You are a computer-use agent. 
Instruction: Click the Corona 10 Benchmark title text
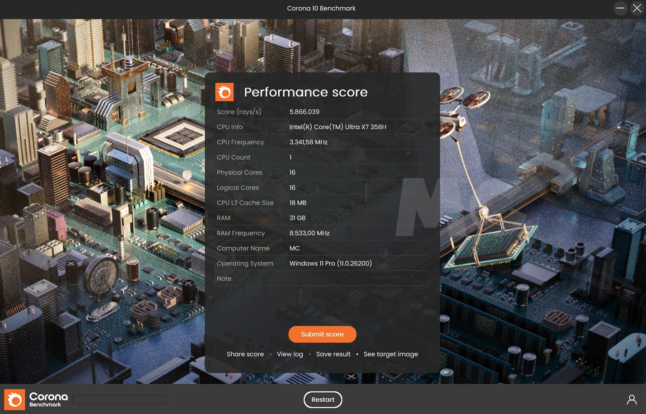321,9
